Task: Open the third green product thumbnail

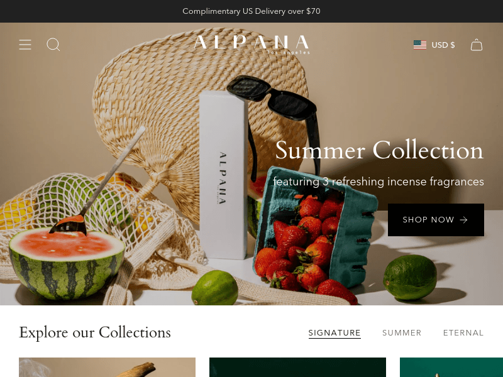Action: 451,368
